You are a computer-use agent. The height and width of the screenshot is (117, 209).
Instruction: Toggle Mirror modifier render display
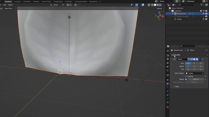point(197,59)
